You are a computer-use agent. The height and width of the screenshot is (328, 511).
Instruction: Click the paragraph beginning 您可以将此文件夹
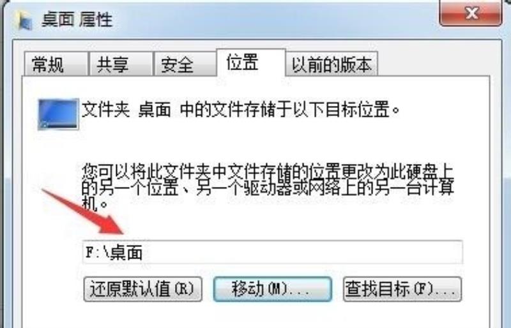[267, 188]
